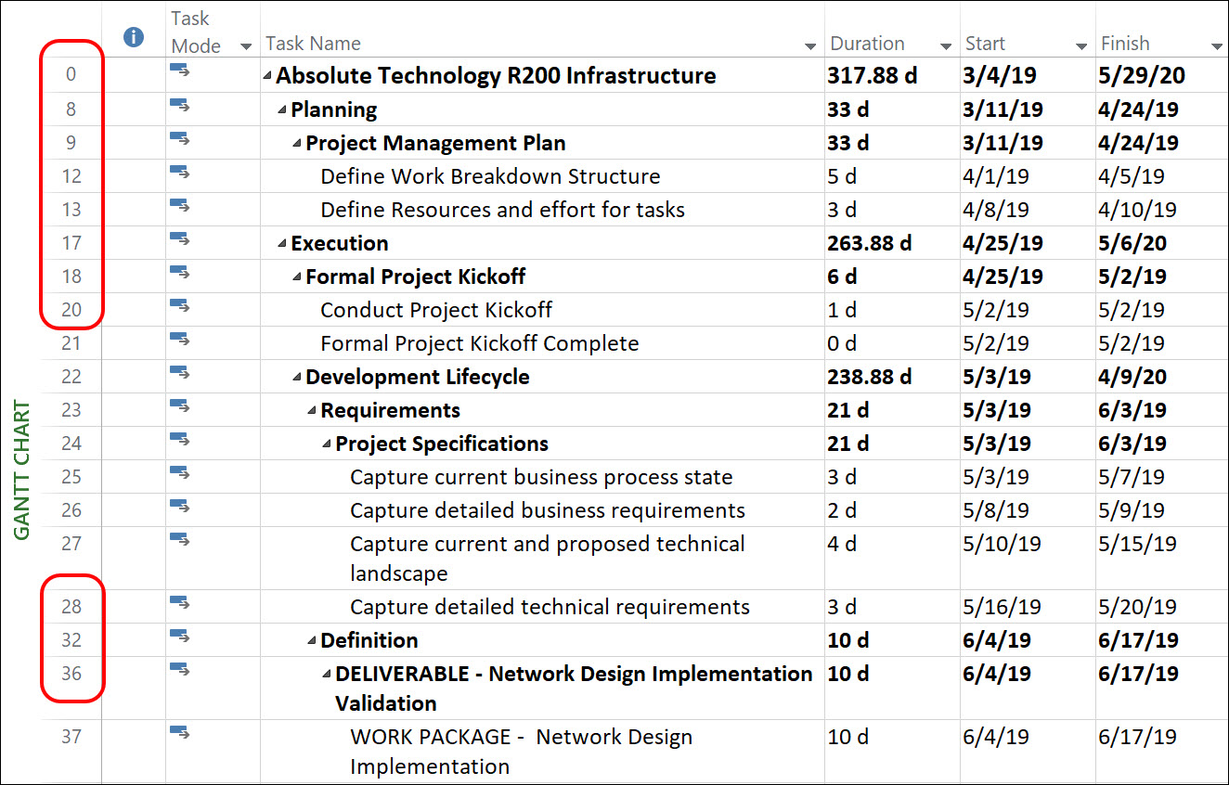Collapse DELIVERABLE - Network Design Implementation Validation

point(327,675)
